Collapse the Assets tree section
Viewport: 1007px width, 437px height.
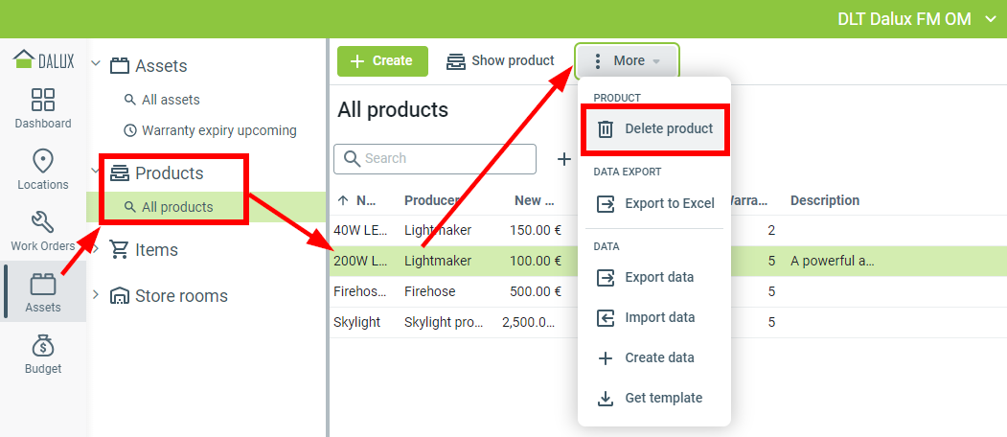tap(95, 65)
